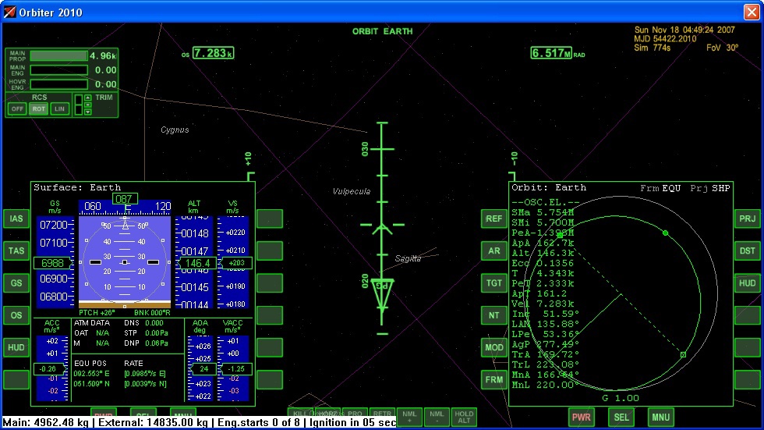Select TAS on the Surface MFD

pos(16,251)
